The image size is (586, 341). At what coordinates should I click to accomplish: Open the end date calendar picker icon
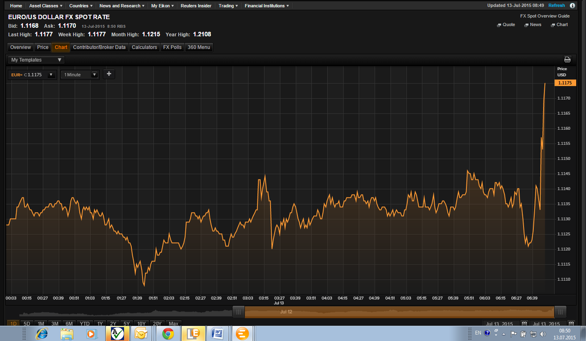[571, 323]
